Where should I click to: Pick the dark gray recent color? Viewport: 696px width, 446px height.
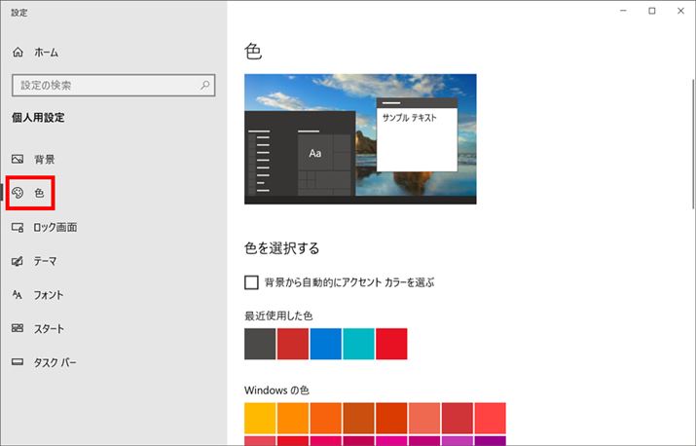click(x=260, y=344)
